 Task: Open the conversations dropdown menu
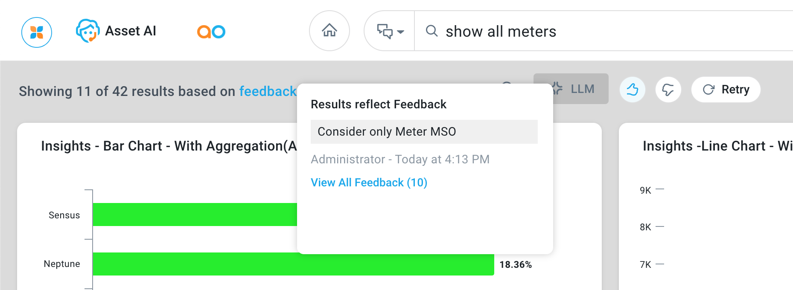point(390,31)
